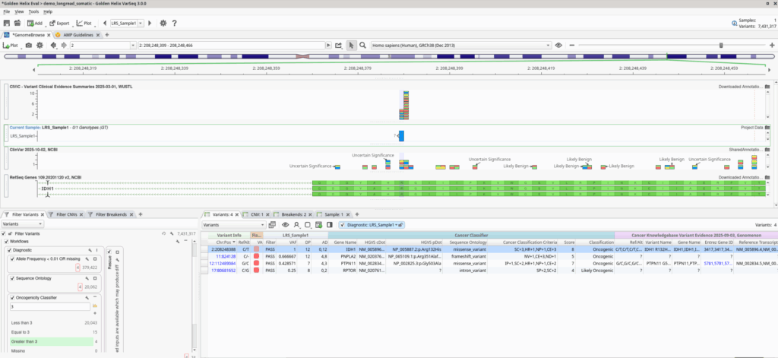This screenshot has width=778, height=358.
Task: Open variant link 11:824128
Action: (x=225, y=255)
